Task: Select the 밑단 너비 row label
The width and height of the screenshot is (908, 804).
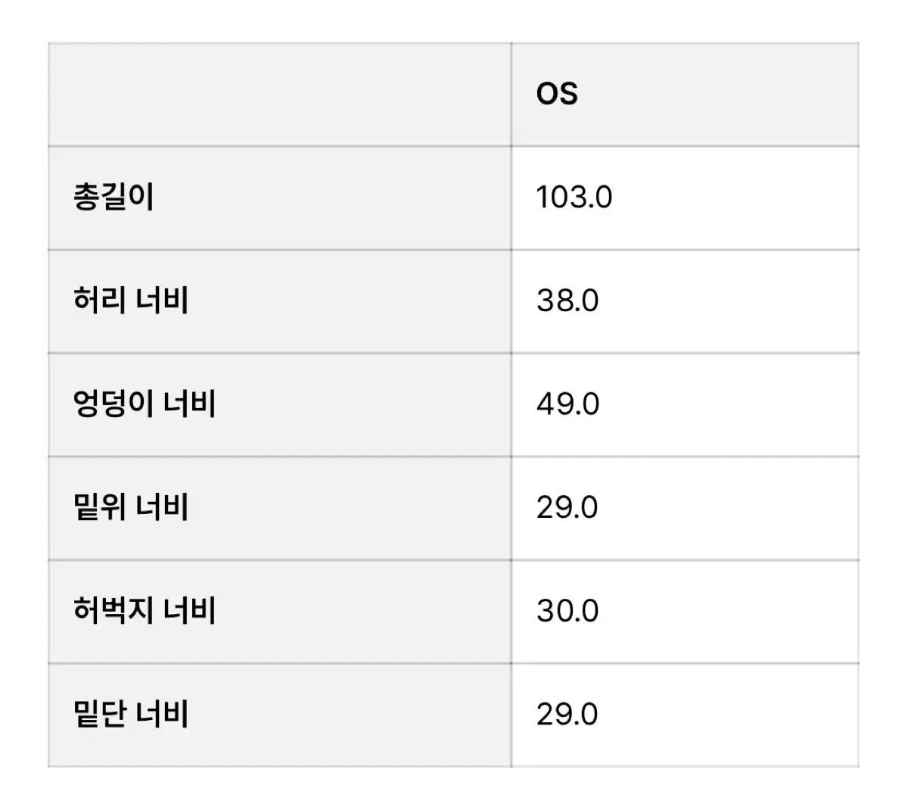Action: point(131,715)
